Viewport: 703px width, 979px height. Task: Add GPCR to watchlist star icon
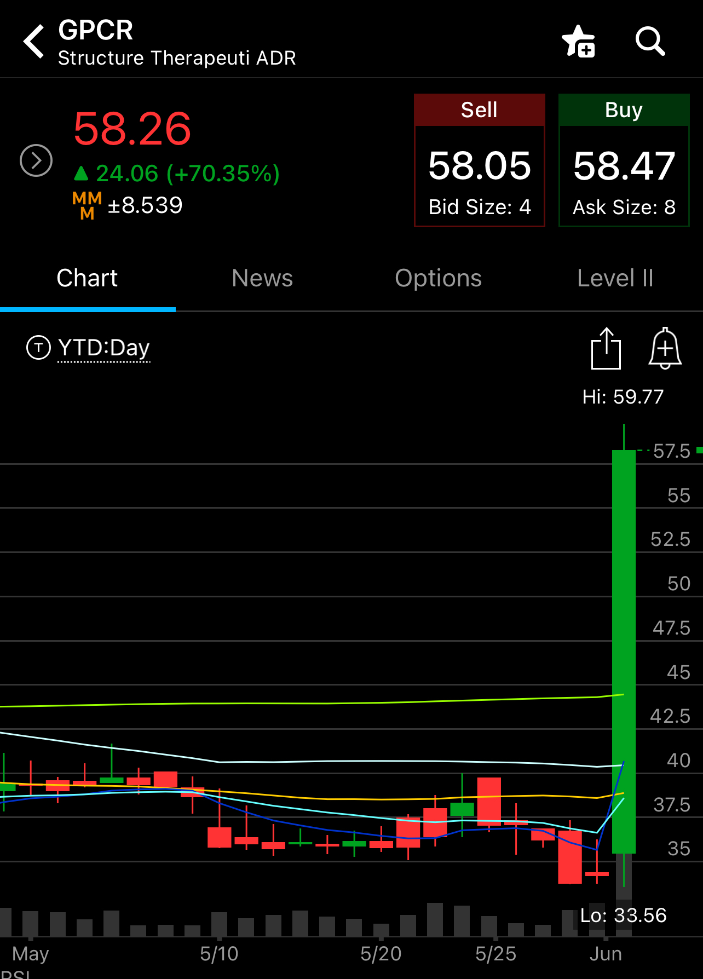(x=579, y=42)
